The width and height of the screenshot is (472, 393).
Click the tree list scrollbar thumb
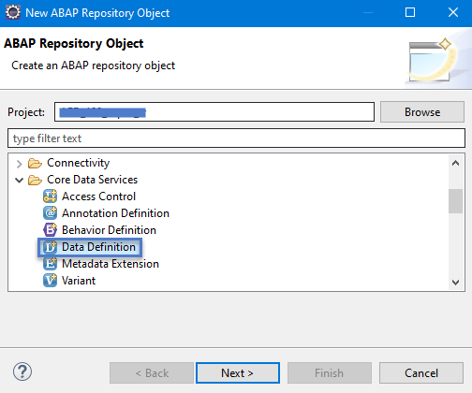(x=455, y=201)
